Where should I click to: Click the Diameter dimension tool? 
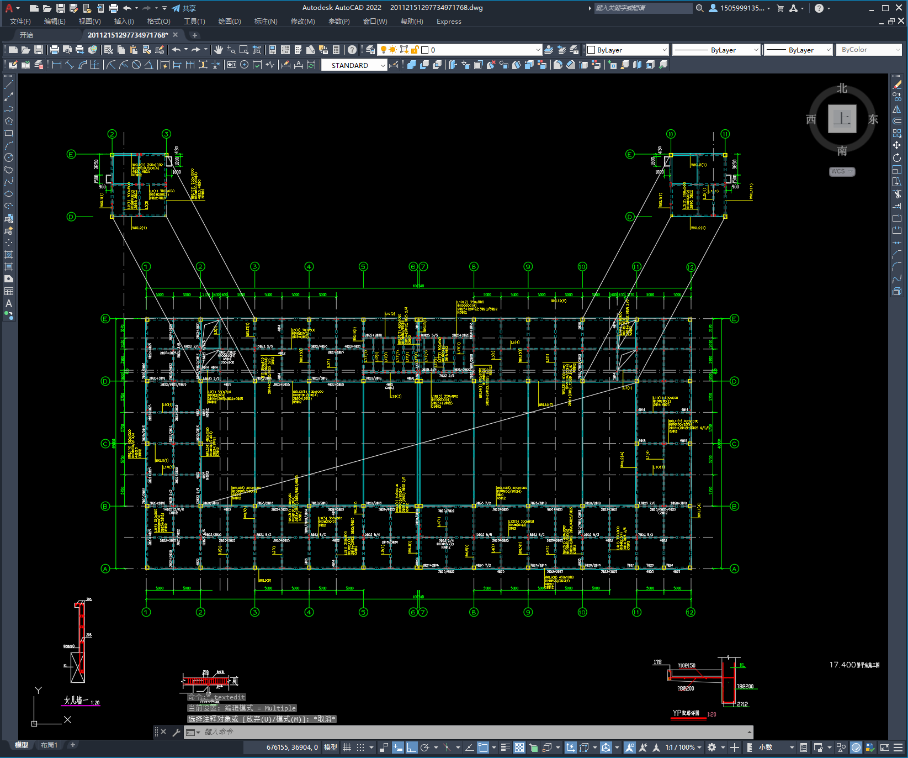coord(136,65)
